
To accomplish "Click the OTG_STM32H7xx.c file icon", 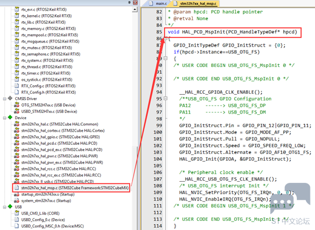I will pyautogui.click(x=16, y=104).
